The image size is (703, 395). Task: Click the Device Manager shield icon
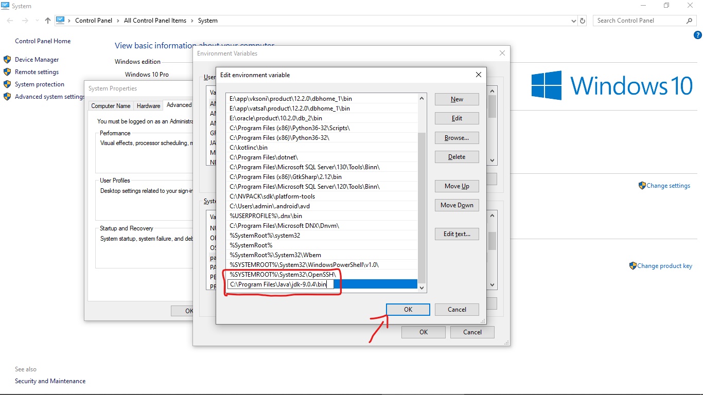point(7,60)
